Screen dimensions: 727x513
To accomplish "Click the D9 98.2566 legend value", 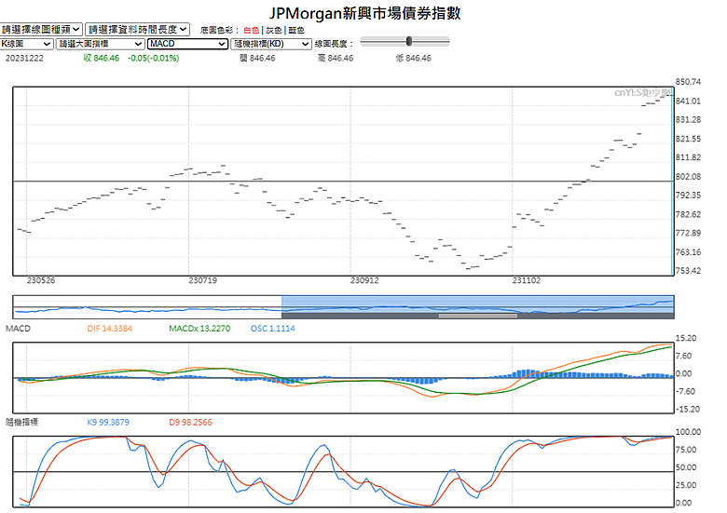I will point(190,423).
